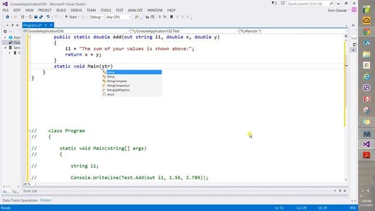Expand the Azure node in Server Explorer
Viewport: 375px width, 211px height.
5,38
